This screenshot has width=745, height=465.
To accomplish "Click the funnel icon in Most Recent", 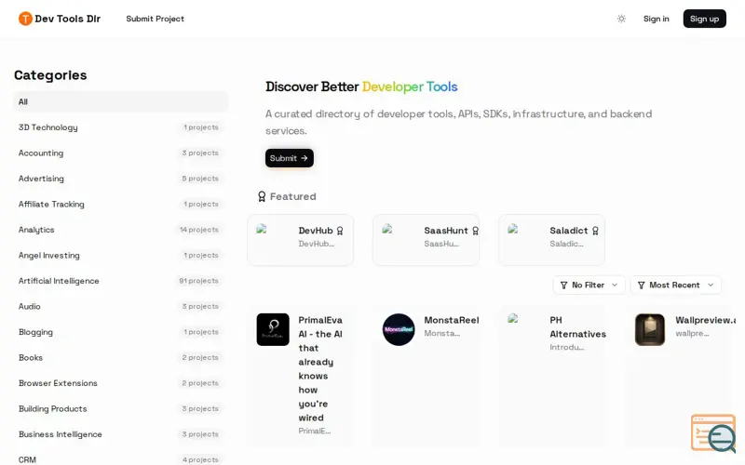I will (641, 286).
